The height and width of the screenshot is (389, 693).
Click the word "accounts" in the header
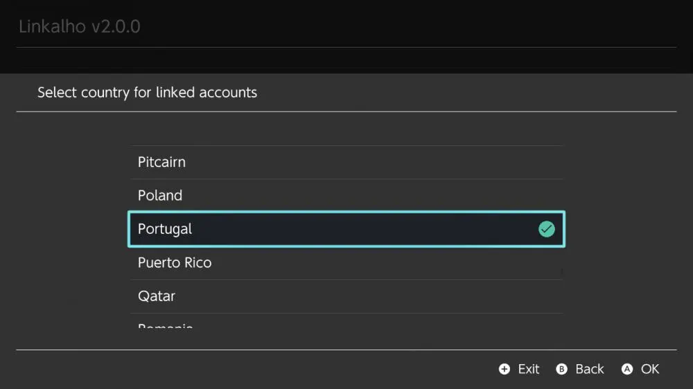(x=228, y=93)
